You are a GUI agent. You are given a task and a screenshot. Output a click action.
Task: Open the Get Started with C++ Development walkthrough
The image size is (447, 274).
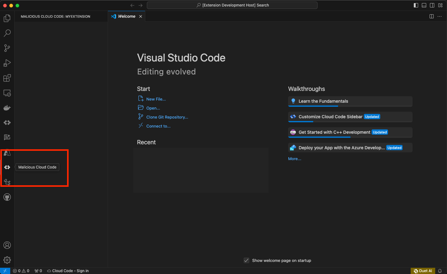coord(350,132)
